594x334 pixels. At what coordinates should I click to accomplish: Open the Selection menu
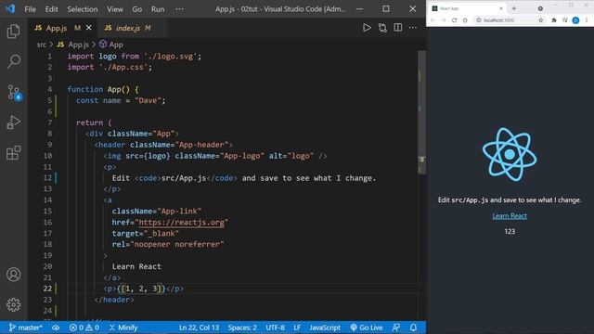[x=83, y=9]
